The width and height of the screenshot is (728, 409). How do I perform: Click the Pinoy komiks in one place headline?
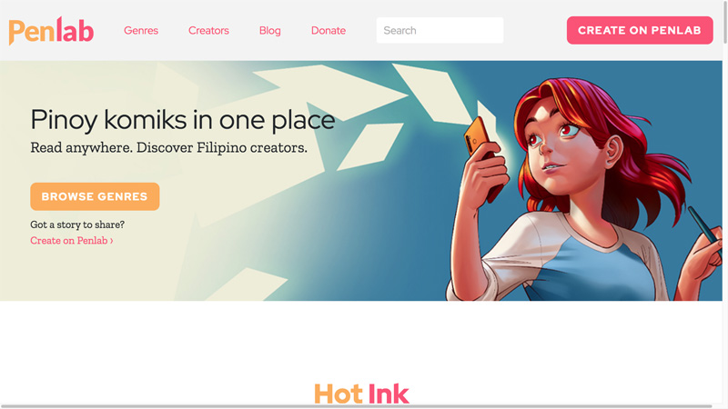(183, 120)
